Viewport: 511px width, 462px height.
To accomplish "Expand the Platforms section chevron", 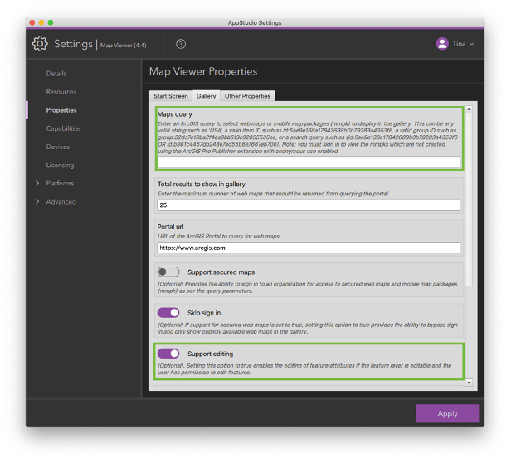I will (x=37, y=183).
